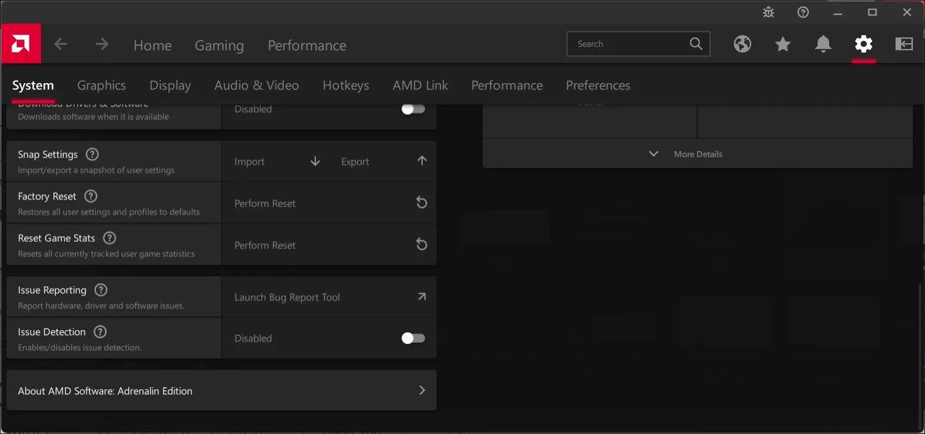Show help for Issue Detection
This screenshot has width=925, height=434.
pyautogui.click(x=100, y=332)
